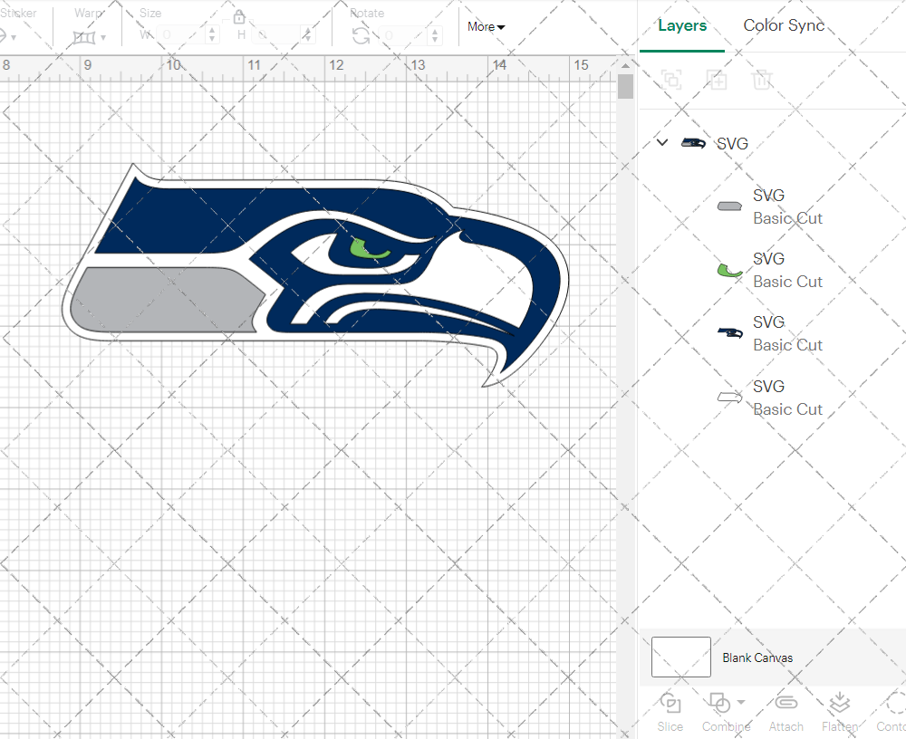
Task: Click the Combine tool icon
Action: click(x=719, y=703)
